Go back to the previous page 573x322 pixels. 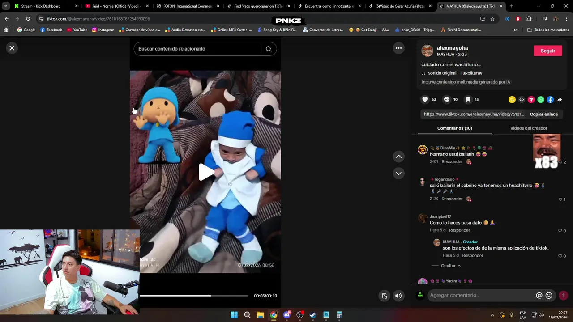pos(6,19)
